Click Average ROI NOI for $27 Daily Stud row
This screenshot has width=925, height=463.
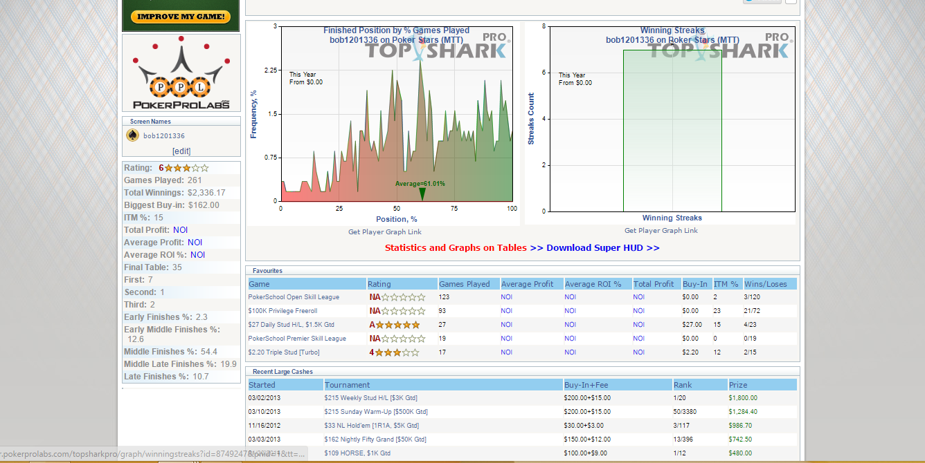point(570,325)
